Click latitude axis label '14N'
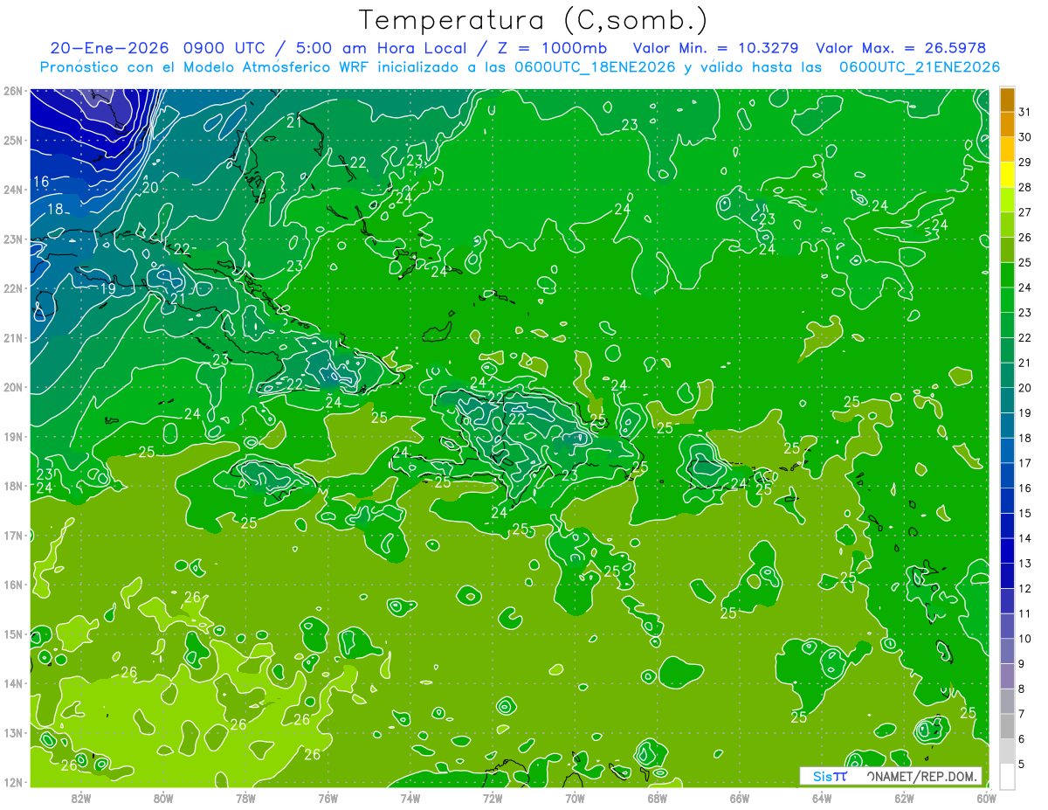Viewport: 1048px width, 810px height. click(x=11, y=683)
